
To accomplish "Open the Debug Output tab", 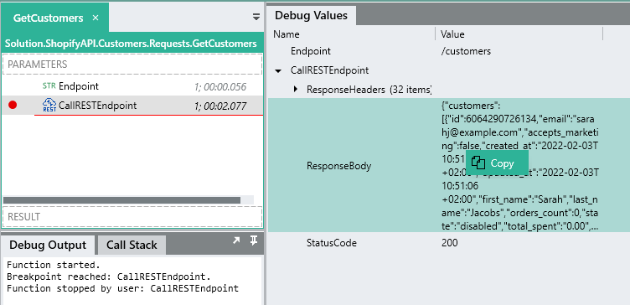I will pyautogui.click(x=48, y=246).
